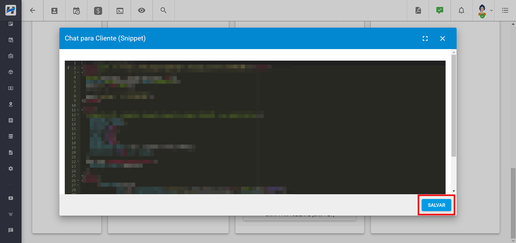Open the settings gear in sidebar
Image resolution: width=516 pixels, height=243 pixels.
[x=11, y=169]
